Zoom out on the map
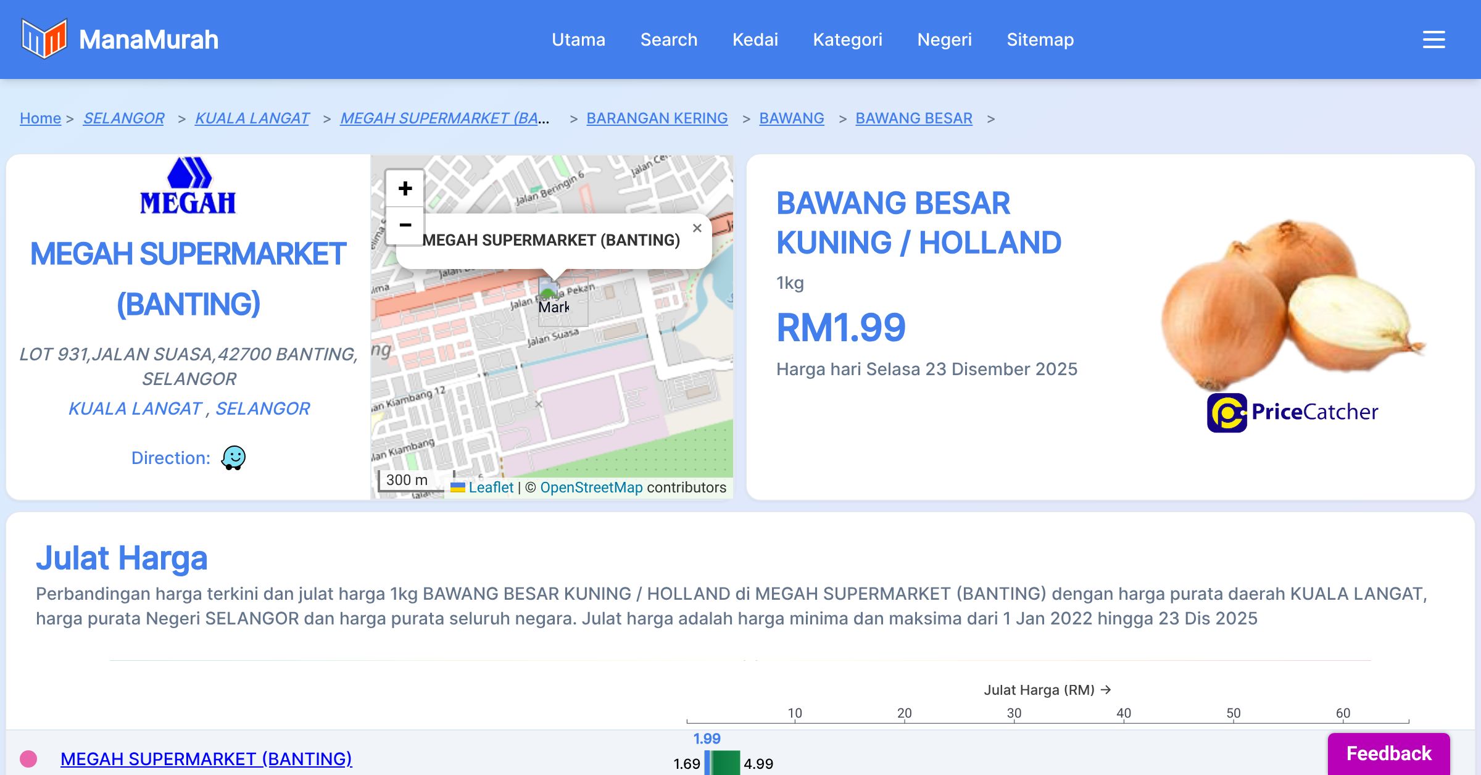The width and height of the screenshot is (1481, 775). (x=405, y=225)
